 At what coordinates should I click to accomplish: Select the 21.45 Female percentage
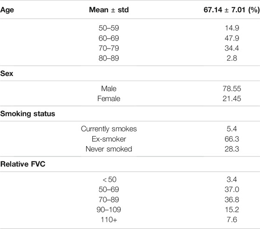[232, 98]
